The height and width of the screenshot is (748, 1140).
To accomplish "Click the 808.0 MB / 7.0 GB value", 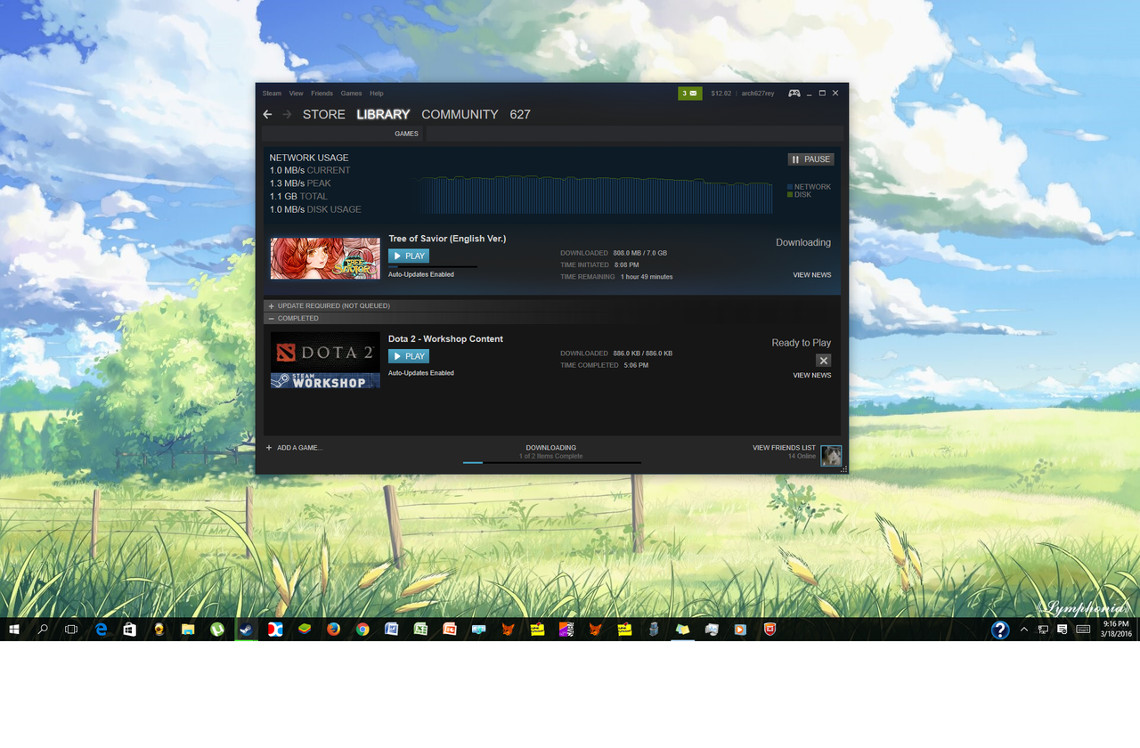I will click(639, 253).
